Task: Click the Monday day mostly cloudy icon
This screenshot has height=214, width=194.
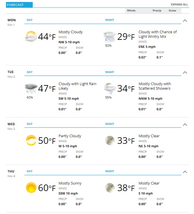Action: click(31, 36)
